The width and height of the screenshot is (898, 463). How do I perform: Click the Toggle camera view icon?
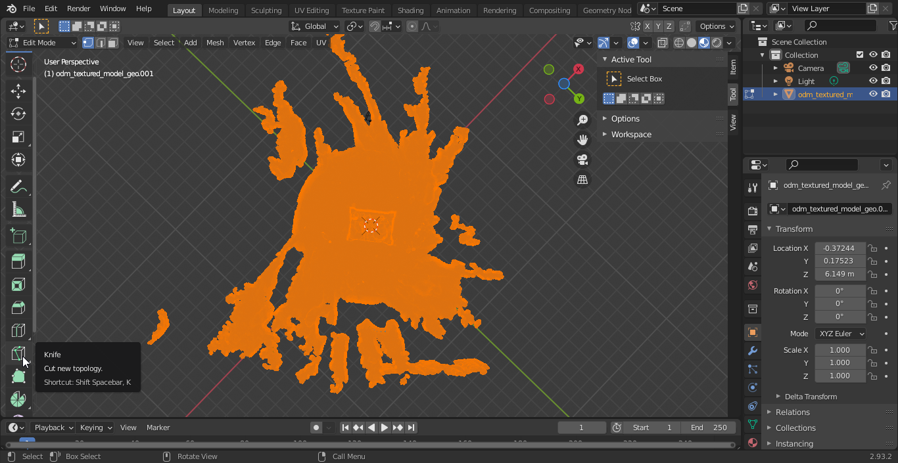tap(582, 160)
